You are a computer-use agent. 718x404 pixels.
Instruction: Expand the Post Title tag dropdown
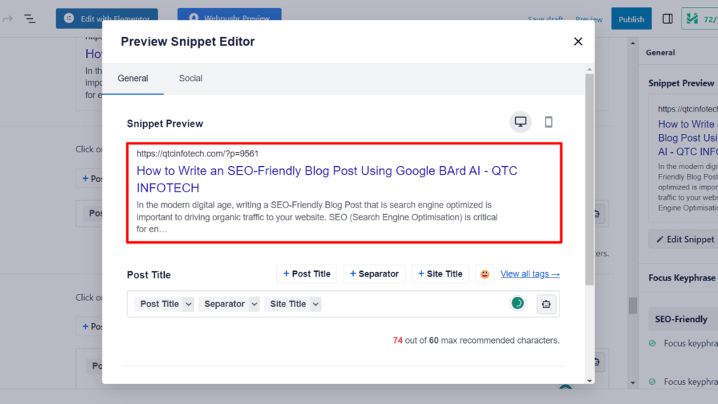(x=188, y=304)
